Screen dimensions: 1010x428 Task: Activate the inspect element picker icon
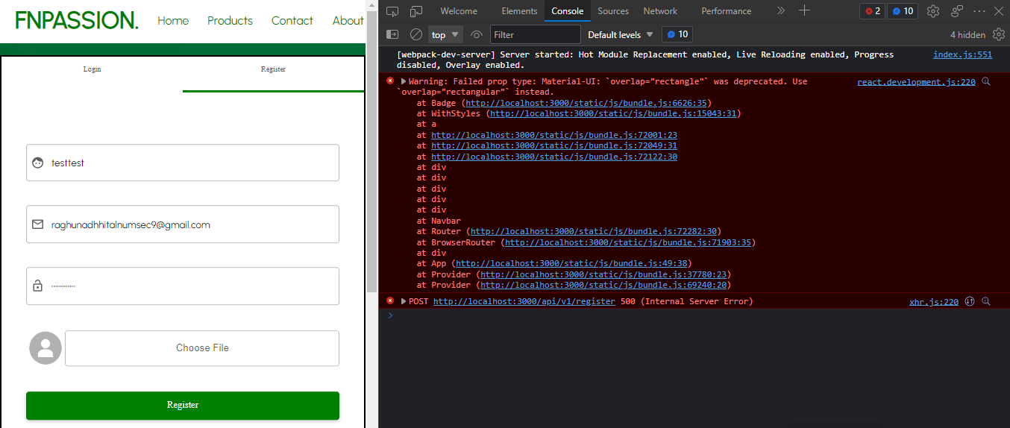pyautogui.click(x=392, y=11)
